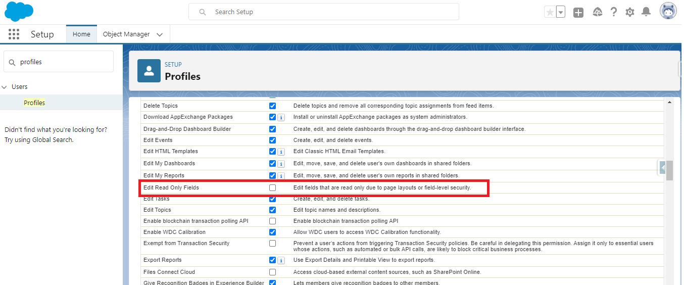
Task: Click Try using Global Search text
Action: (39, 140)
